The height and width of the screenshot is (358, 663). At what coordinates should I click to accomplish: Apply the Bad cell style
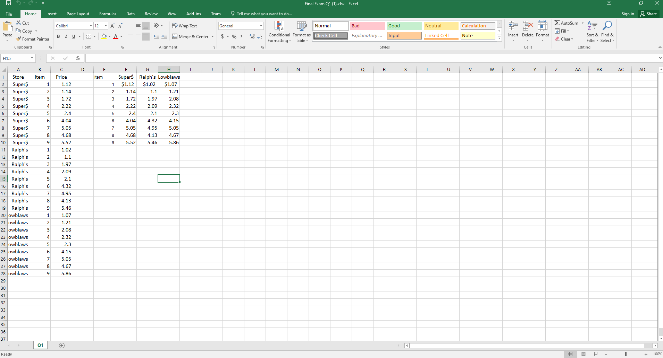point(367,26)
